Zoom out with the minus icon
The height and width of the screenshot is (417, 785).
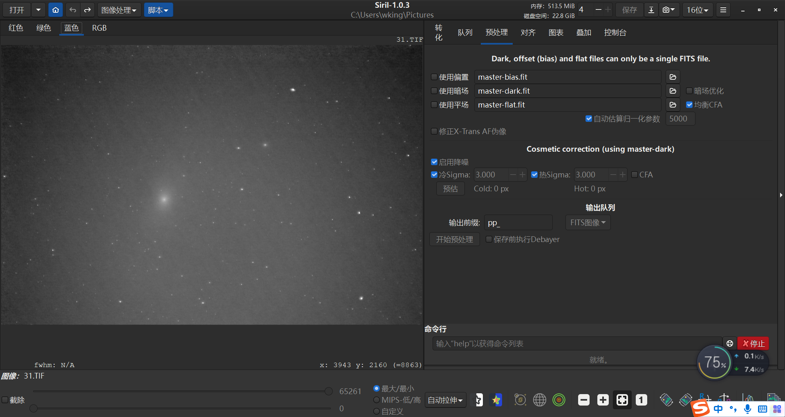point(584,400)
